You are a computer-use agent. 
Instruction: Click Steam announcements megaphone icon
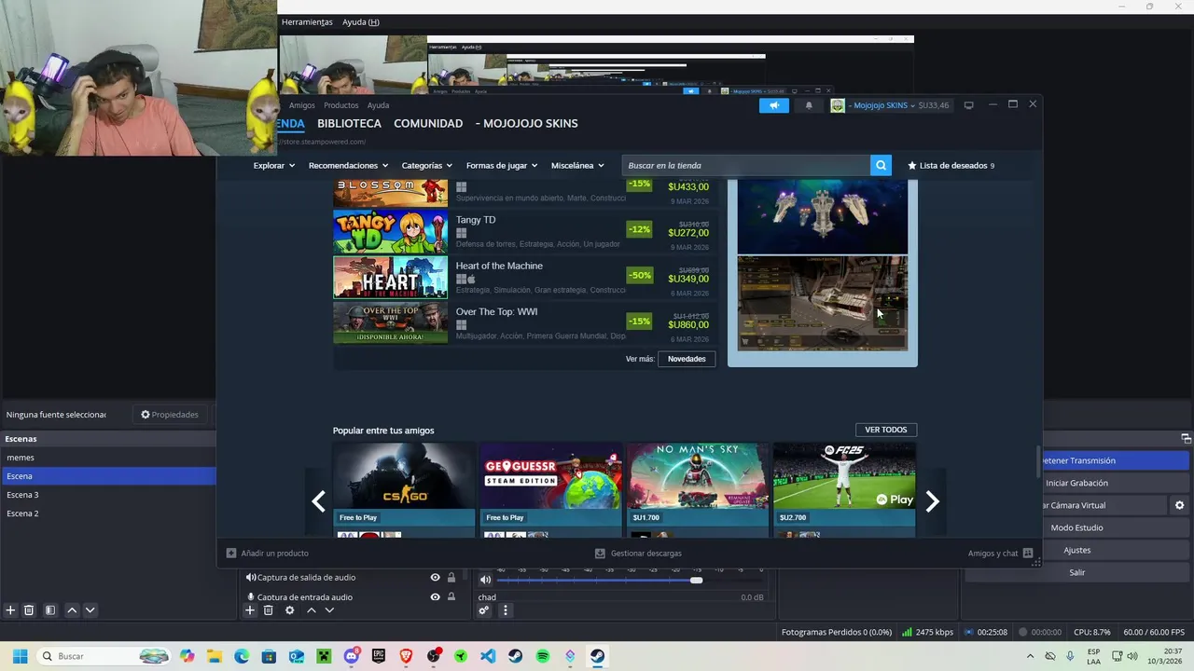click(x=773, y=105)
